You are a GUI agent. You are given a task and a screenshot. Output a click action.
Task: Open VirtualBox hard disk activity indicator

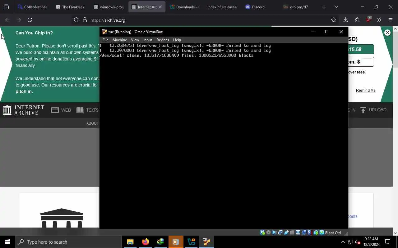click(262, 232)
